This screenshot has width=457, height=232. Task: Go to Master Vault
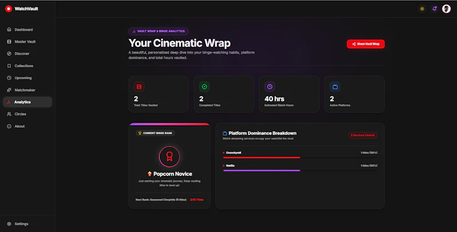pos(27,42)
